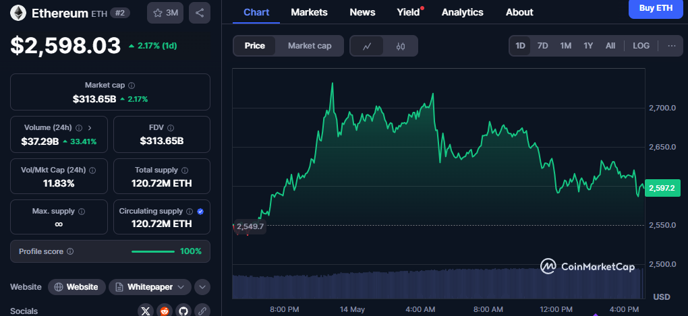Select the Market cap chart mode
The image size is (688, 316).
[310, 46]
